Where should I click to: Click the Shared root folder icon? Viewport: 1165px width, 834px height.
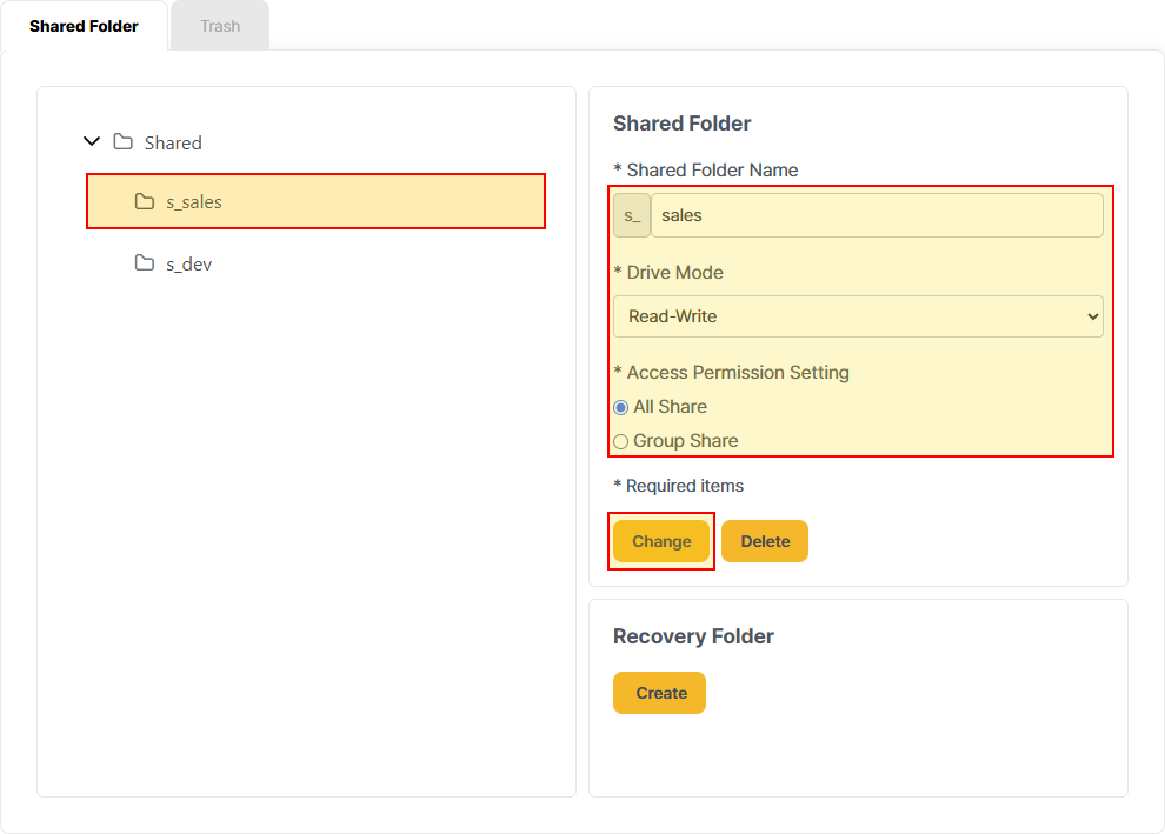click(x=123, y=142)
